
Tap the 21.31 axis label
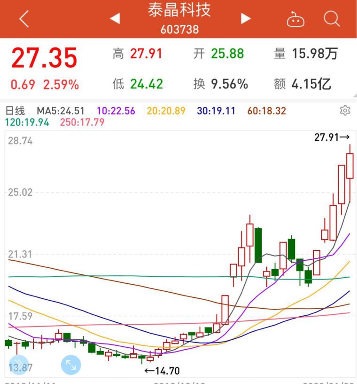(x=20, y=255)
